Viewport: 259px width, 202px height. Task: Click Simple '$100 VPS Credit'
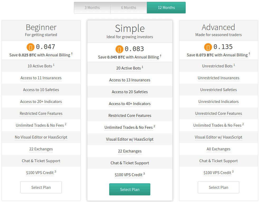[128, 175]
